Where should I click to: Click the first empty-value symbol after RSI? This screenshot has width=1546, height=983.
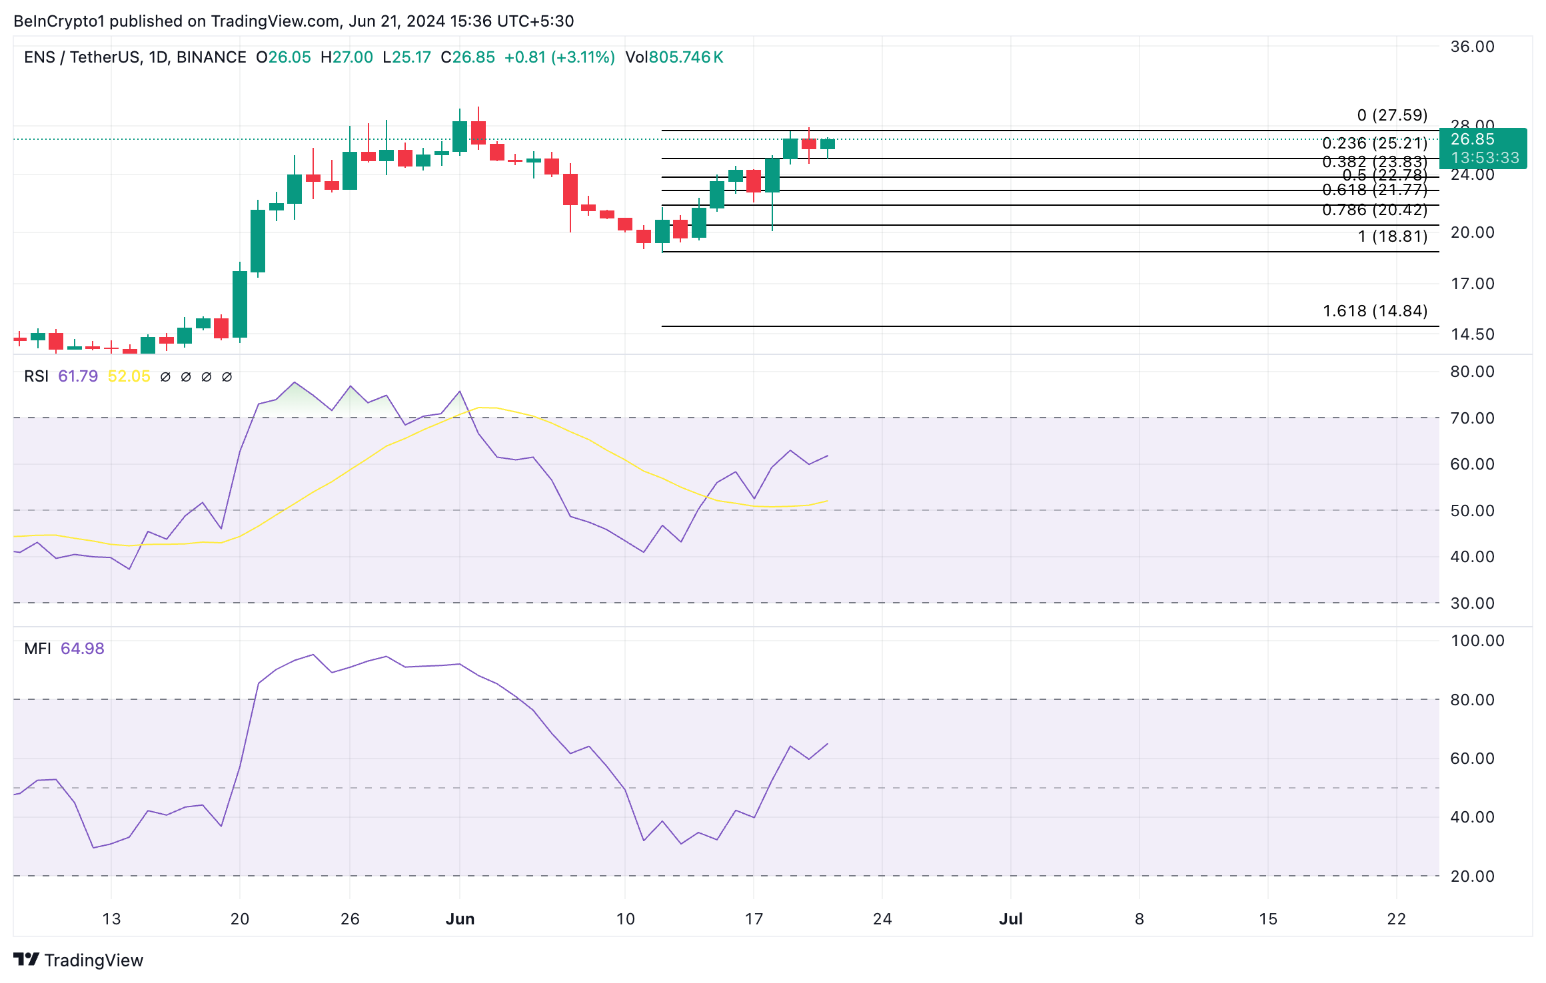point(165,377)
